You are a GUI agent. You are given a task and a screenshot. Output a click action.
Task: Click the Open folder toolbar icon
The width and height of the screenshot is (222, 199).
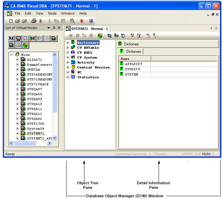click(18, 21)
